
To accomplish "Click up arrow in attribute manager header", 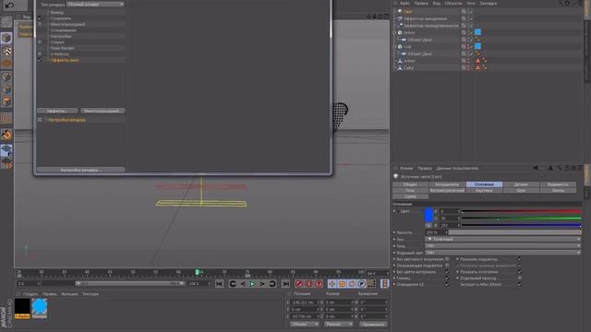I will click(550, 168).
